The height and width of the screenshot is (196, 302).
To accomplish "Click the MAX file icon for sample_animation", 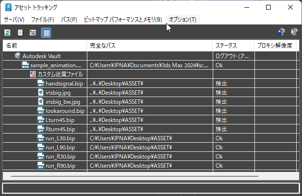I will pyautogui.click(x=25, y=65).
